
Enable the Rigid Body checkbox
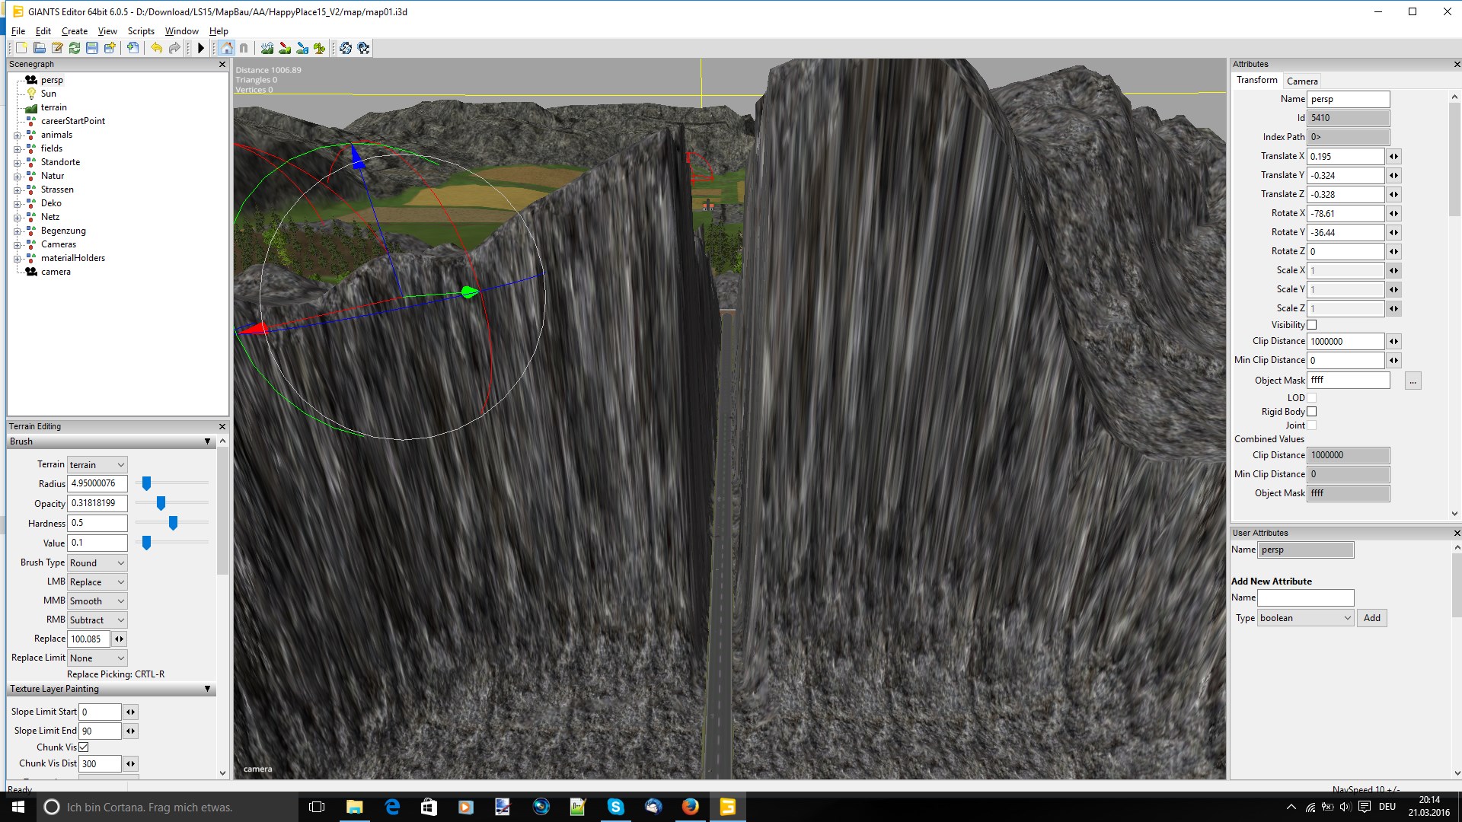click(x=1312, y=412)
